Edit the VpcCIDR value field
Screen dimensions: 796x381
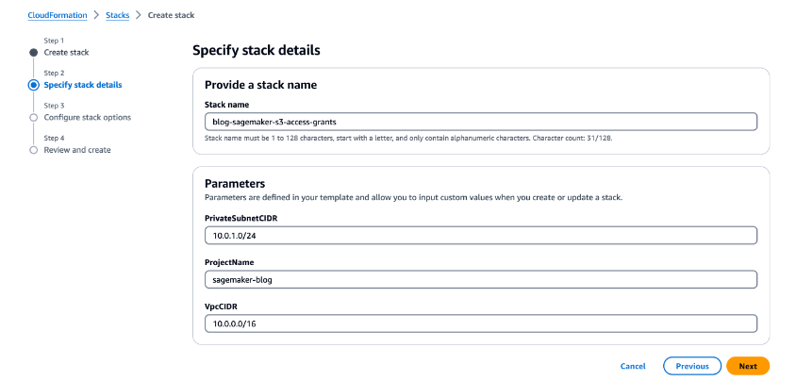(481, 323)
